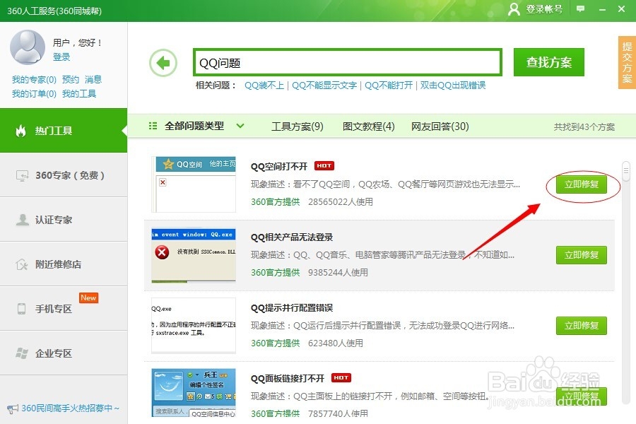636x424 pixels.
Task: Click the HOT badge next to QQ空间打不开
Action: (324, 165)
